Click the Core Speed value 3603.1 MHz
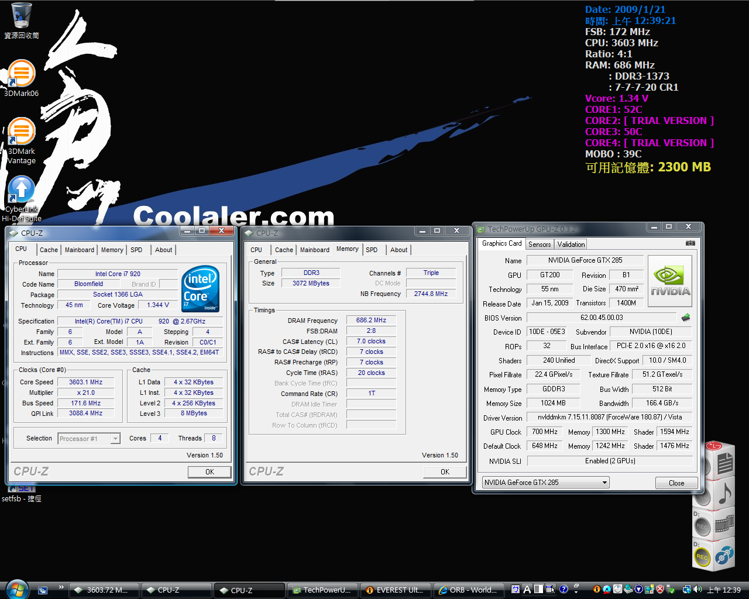 [x=85, y=382]
